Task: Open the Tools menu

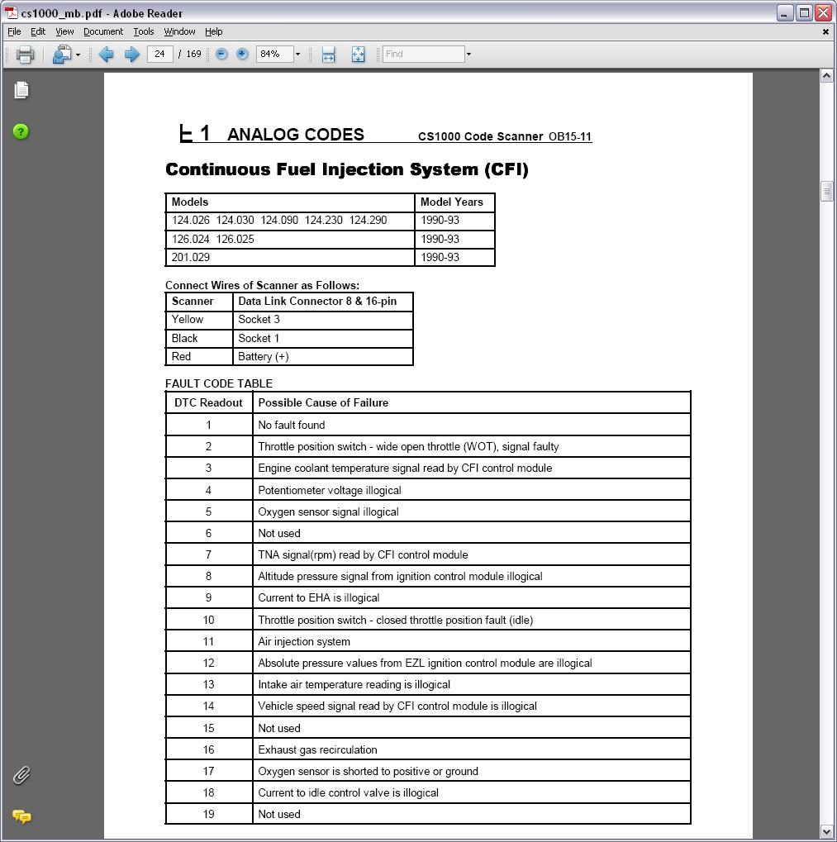Action: (x=143, y=31)
